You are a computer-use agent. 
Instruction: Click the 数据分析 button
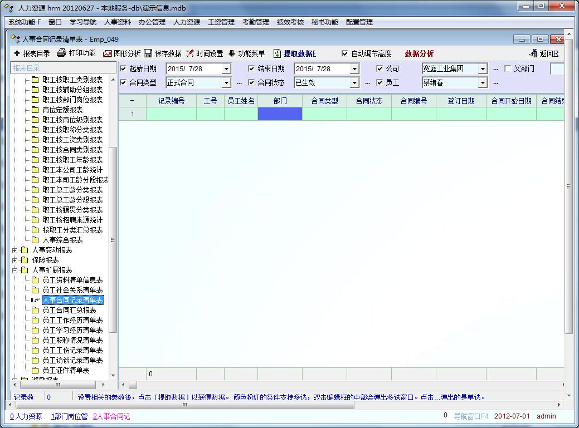click(419, 53)
